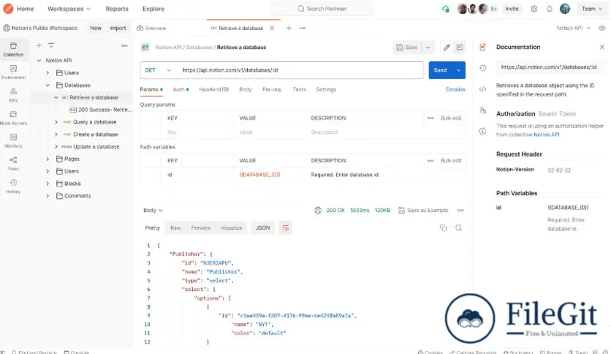The height and width of the screenshot is (354, 611).
Task: Switch to the Auth tab
Action: 181,89
